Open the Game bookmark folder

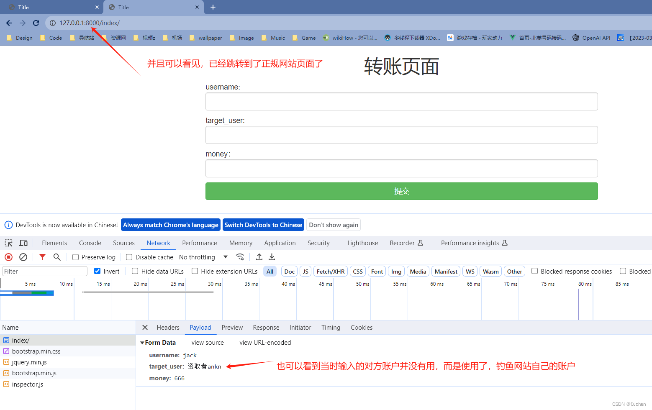pos(304,38)
